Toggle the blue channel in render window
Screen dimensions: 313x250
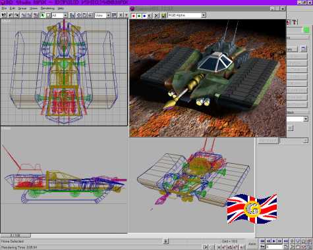pos(144,16)
